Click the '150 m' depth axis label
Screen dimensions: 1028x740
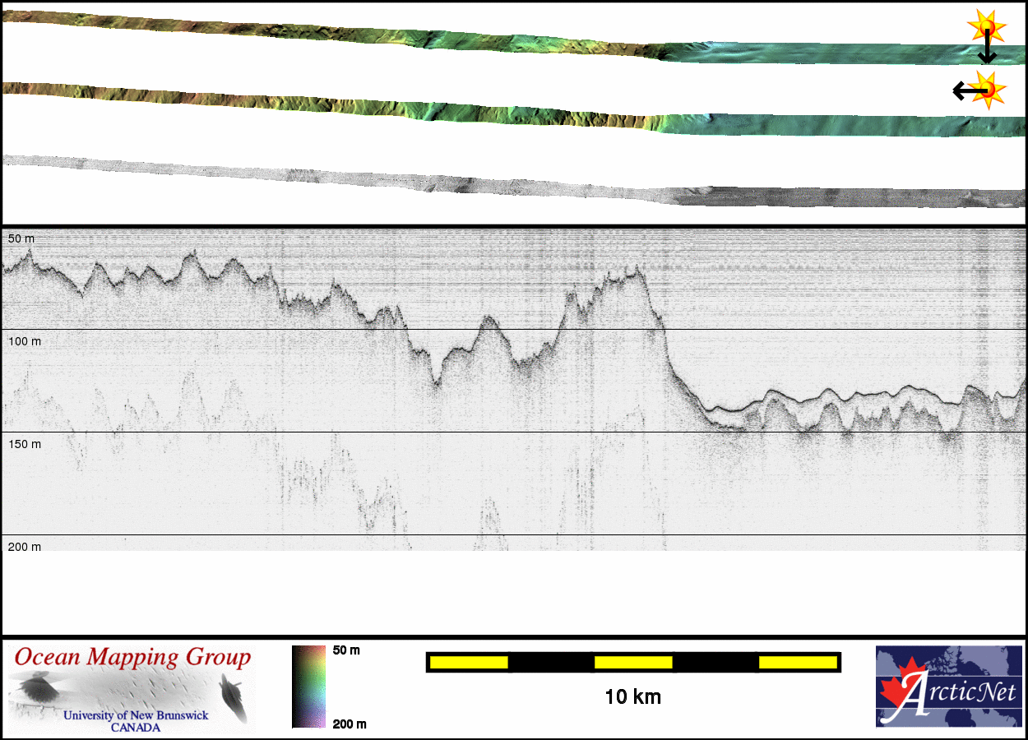coord(25,444)
